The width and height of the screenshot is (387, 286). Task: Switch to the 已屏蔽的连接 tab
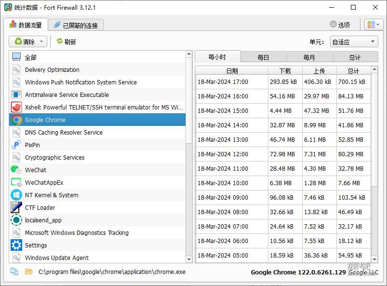point(76,25)
